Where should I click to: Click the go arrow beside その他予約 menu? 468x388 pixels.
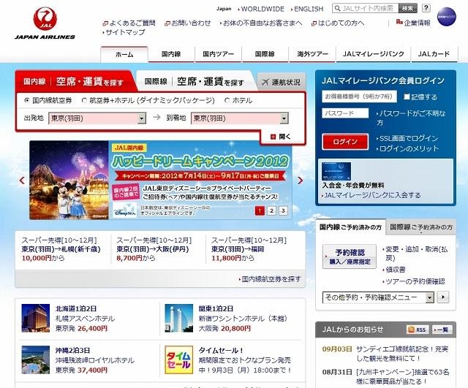tap(443, 297)
